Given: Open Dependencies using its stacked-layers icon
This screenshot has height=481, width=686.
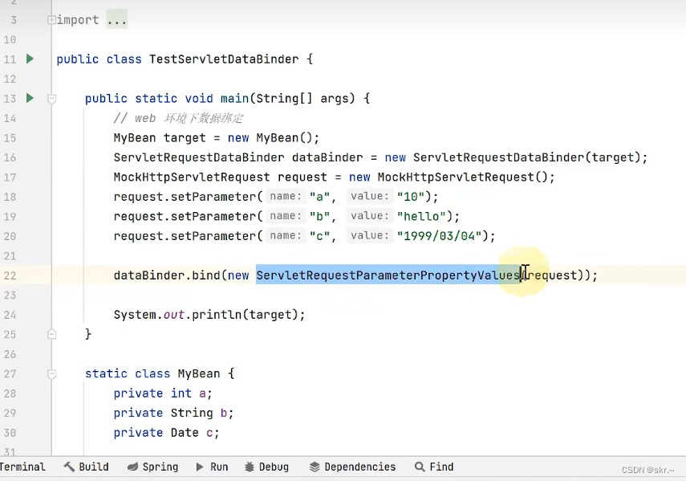Looking at the screenshot, I should 316,467.
